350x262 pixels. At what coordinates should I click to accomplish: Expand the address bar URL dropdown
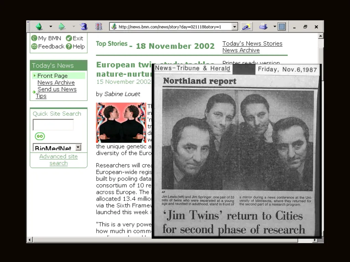pyautogui.click(x=234, y=27)
